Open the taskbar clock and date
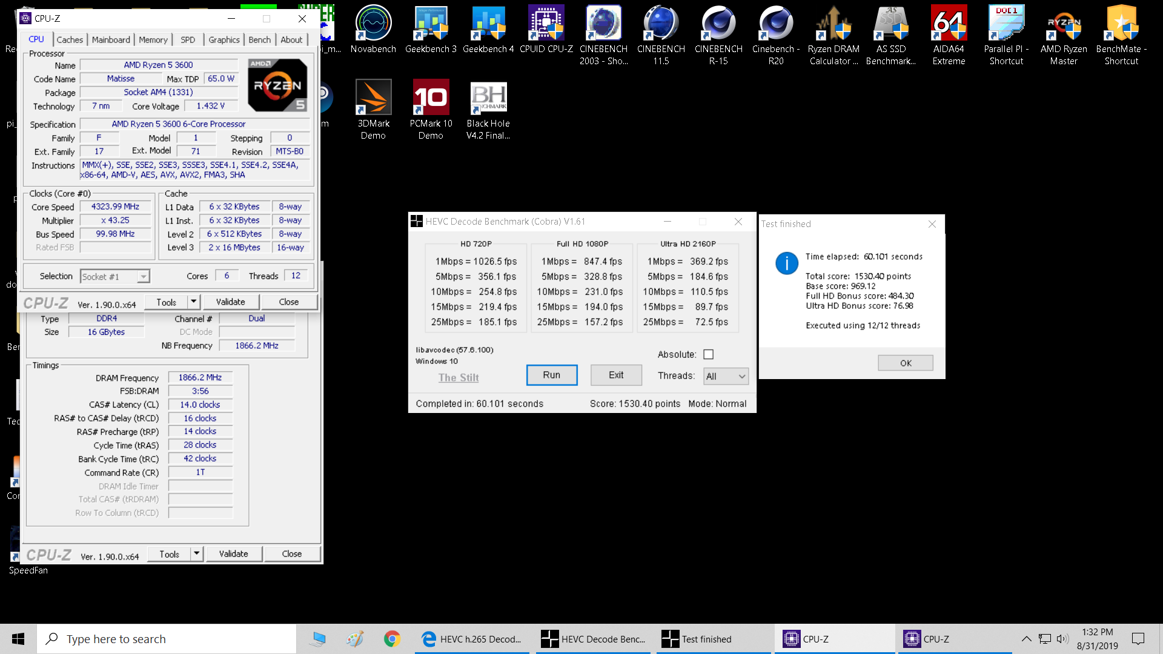Screen dimensions: 1163x654 [1098, 639]
